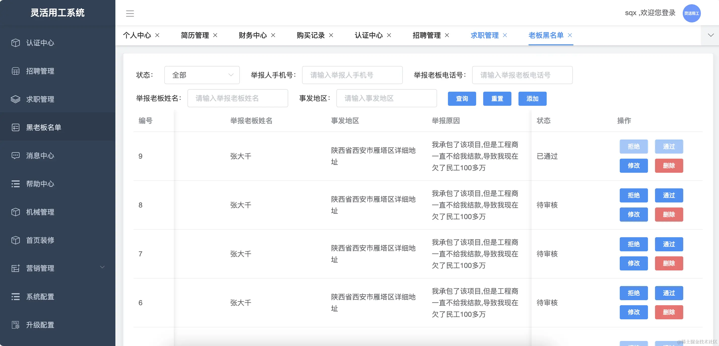Open the 消息中心 message icon
719x346 pixels.
(15, 155)
